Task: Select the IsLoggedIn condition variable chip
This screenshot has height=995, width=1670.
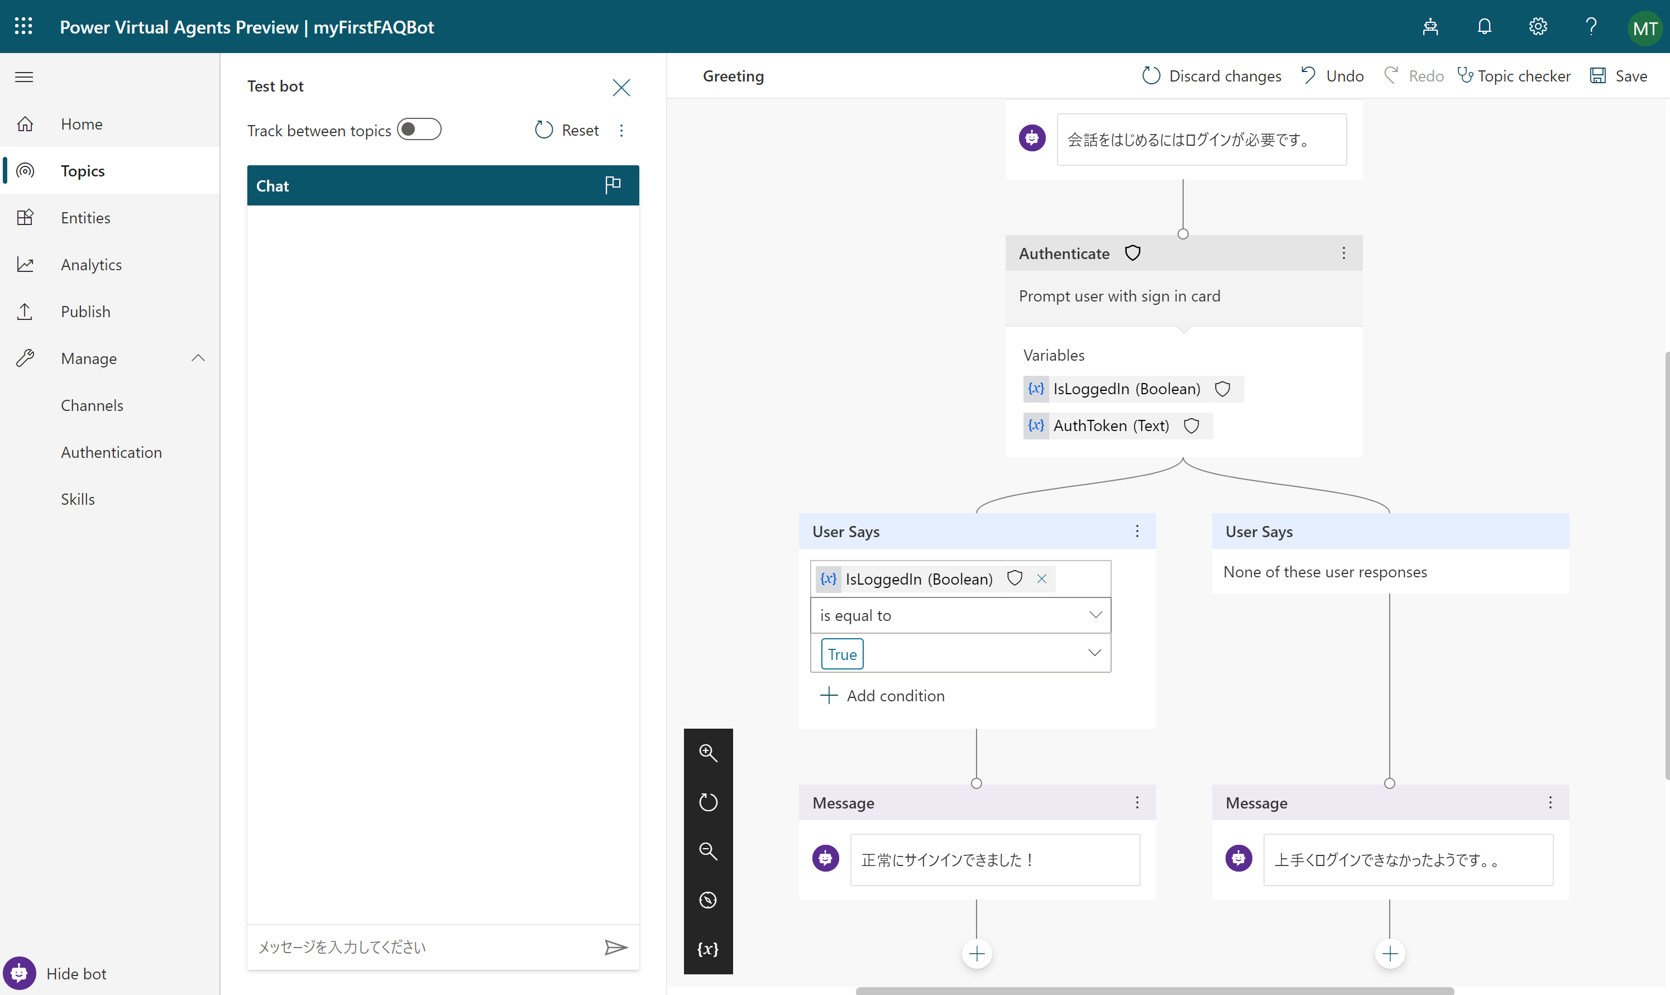Action: coord(935,578)
